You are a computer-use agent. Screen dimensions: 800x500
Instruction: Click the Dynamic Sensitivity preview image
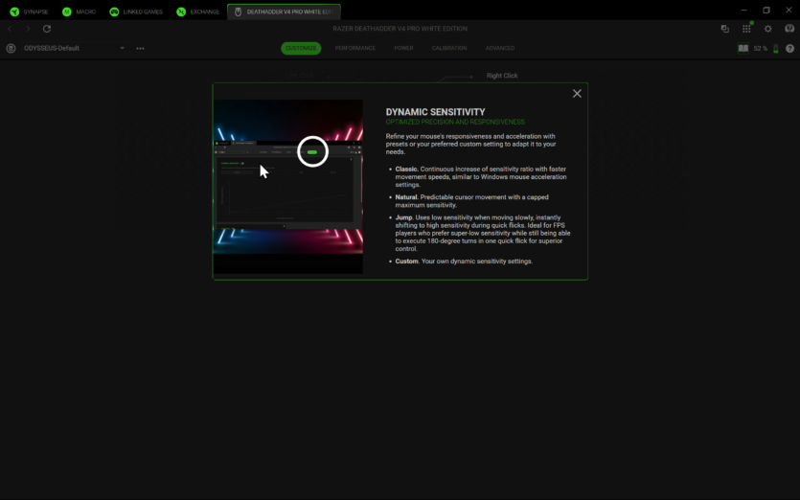click(x=287, y=187)
